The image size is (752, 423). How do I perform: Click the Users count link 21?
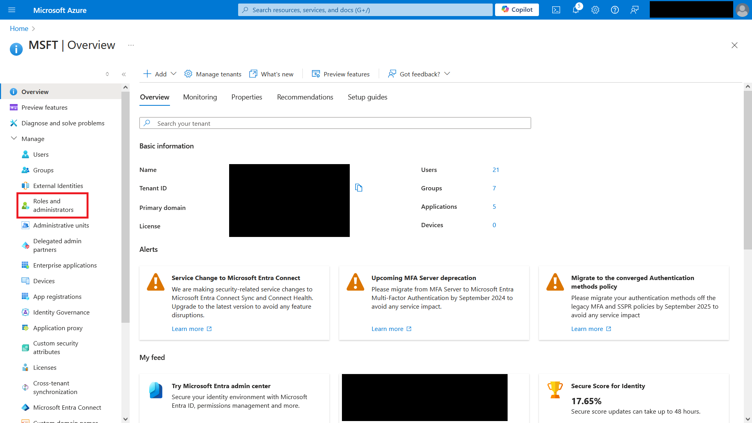[x=496, y=170]
